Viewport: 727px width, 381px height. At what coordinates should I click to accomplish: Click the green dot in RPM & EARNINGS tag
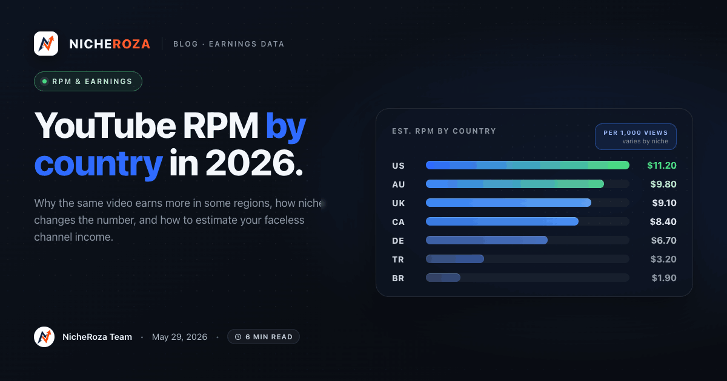(x=44, y=81)
